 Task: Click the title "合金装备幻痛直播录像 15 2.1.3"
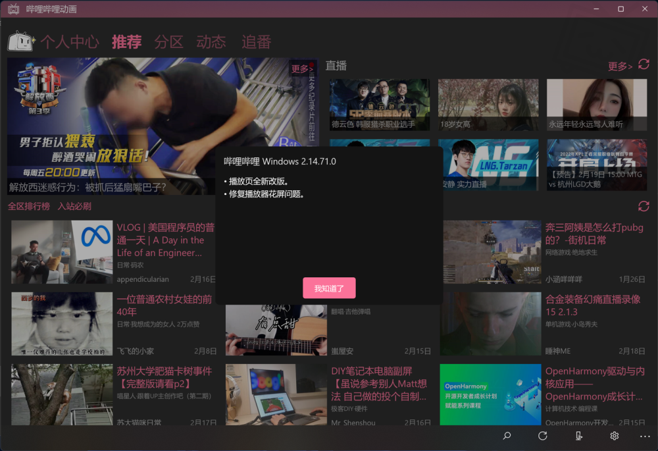tap(593, 305)
